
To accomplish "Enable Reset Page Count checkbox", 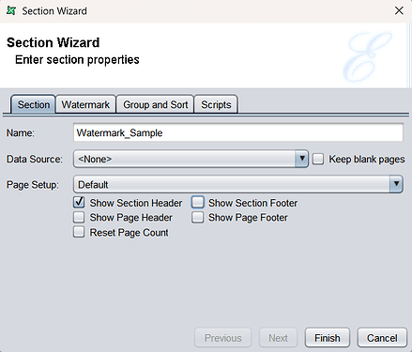I will click(x=79, y=232).
